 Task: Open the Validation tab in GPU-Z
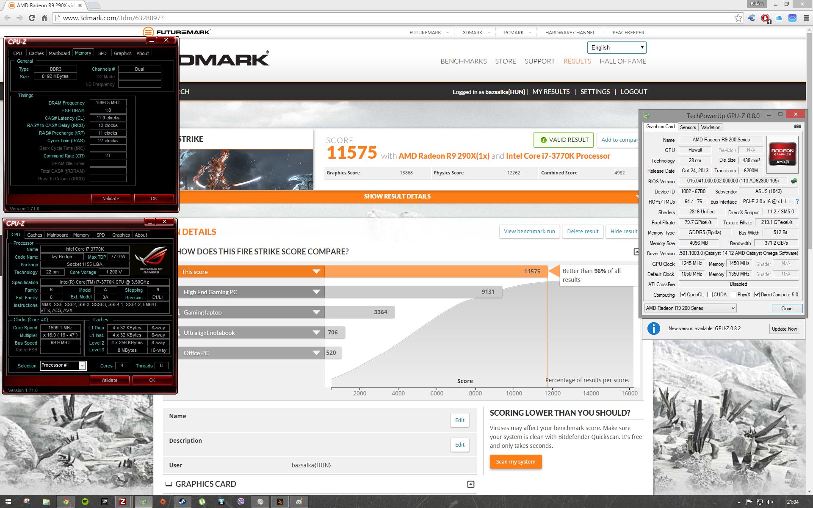pos(711,127)
